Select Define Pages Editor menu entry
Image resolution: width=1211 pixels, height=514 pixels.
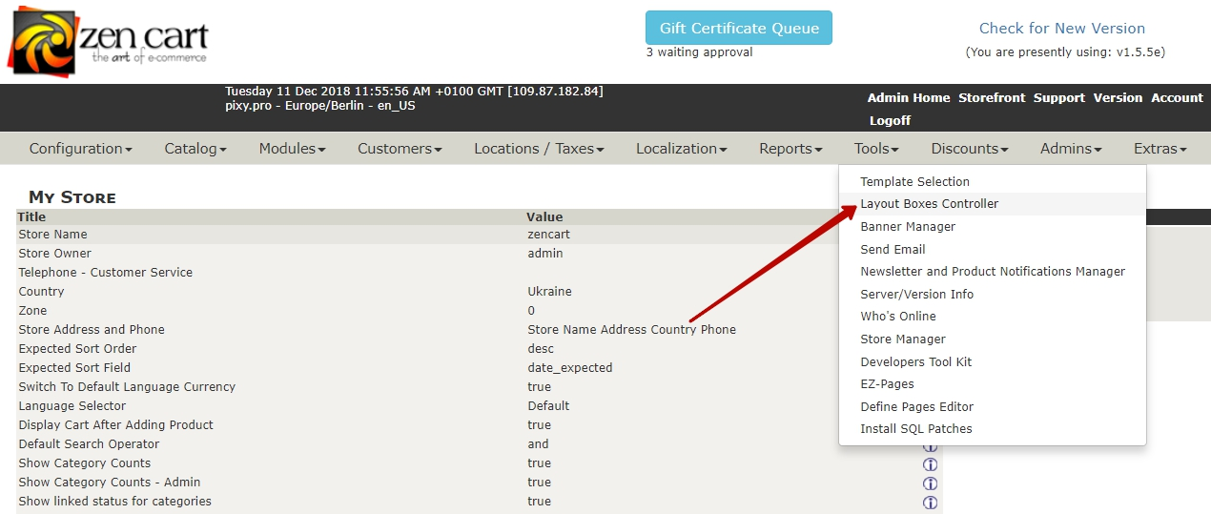tap(916, 407)
